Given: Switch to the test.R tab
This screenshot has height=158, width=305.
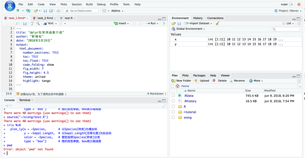Looking at the screenshot, I should click(x=69, y=18).
